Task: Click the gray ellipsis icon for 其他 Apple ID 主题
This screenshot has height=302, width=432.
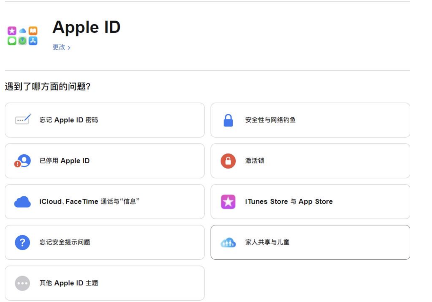Action: click(x=22, y=283)
